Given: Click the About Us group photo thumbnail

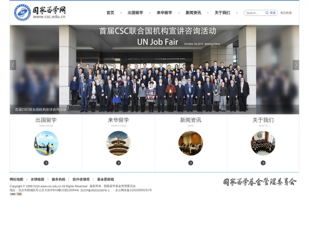Looking at the screenshot, I should coord(263,143).
